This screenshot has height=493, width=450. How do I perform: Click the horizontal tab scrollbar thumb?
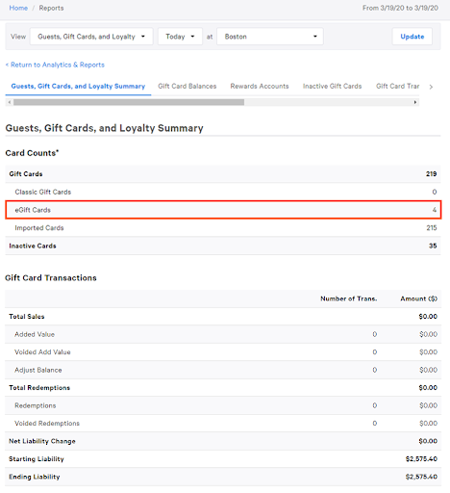pos(129,102)
